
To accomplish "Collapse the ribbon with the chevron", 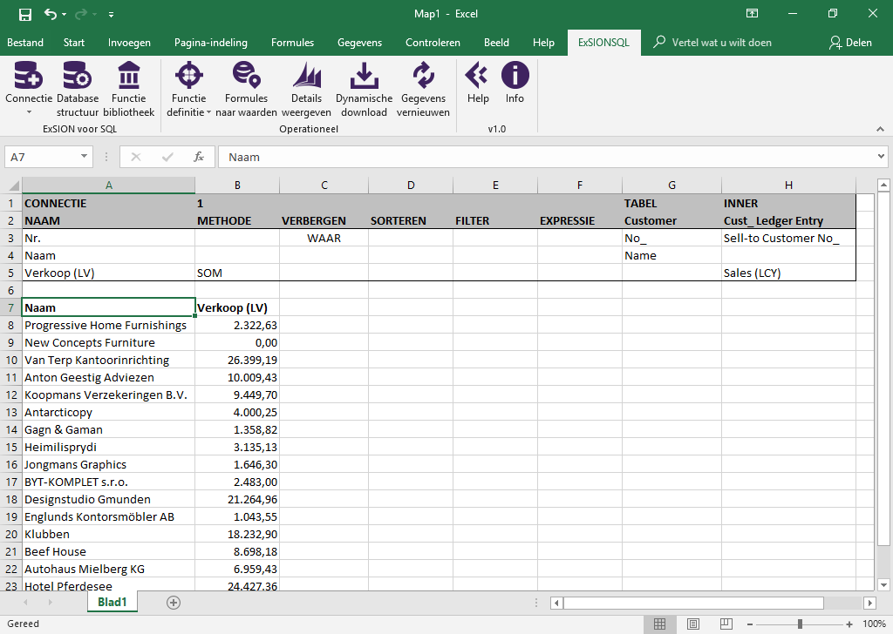I will 881,129.
